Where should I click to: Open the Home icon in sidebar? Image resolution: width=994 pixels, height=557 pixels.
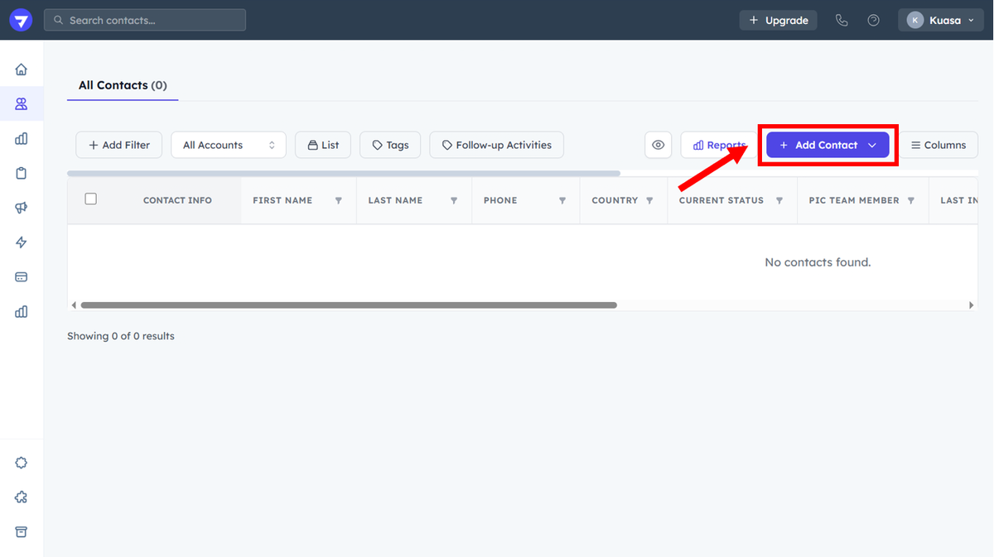[x=22, y=70]
